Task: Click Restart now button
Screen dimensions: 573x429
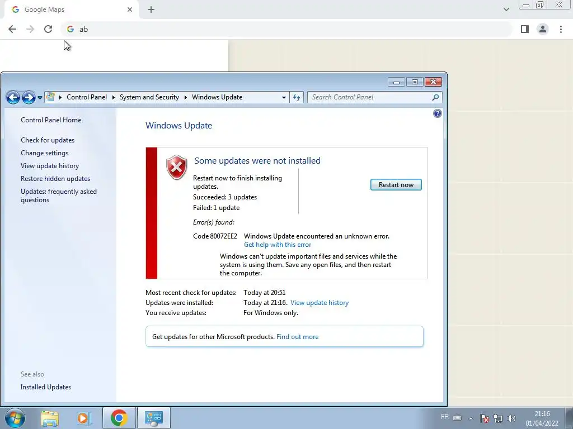Action: (396, 184)
